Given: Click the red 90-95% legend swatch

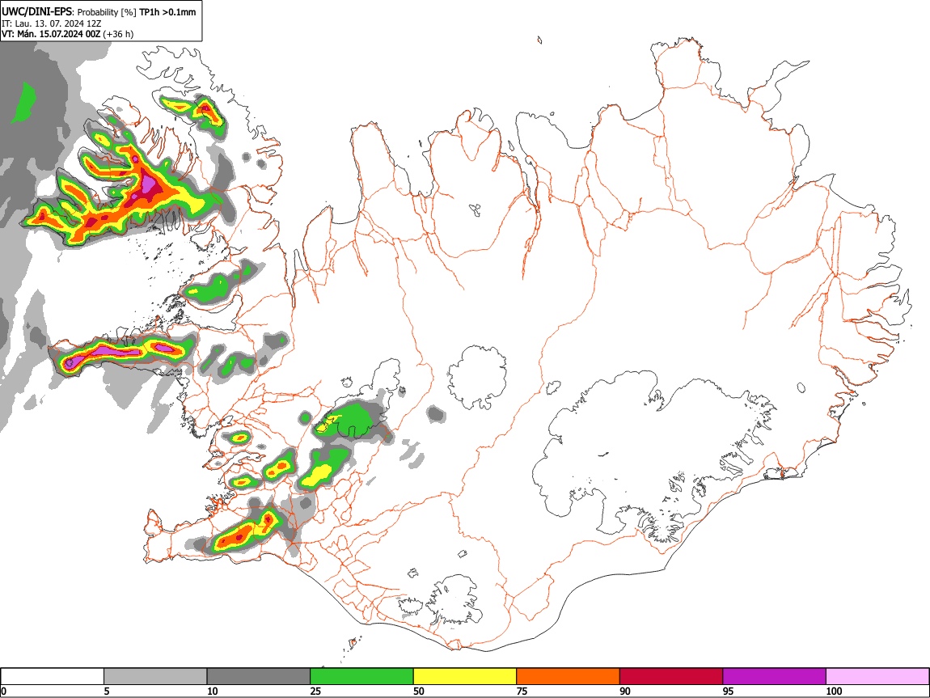Looking at the screenshot, I should coord(671,677).
